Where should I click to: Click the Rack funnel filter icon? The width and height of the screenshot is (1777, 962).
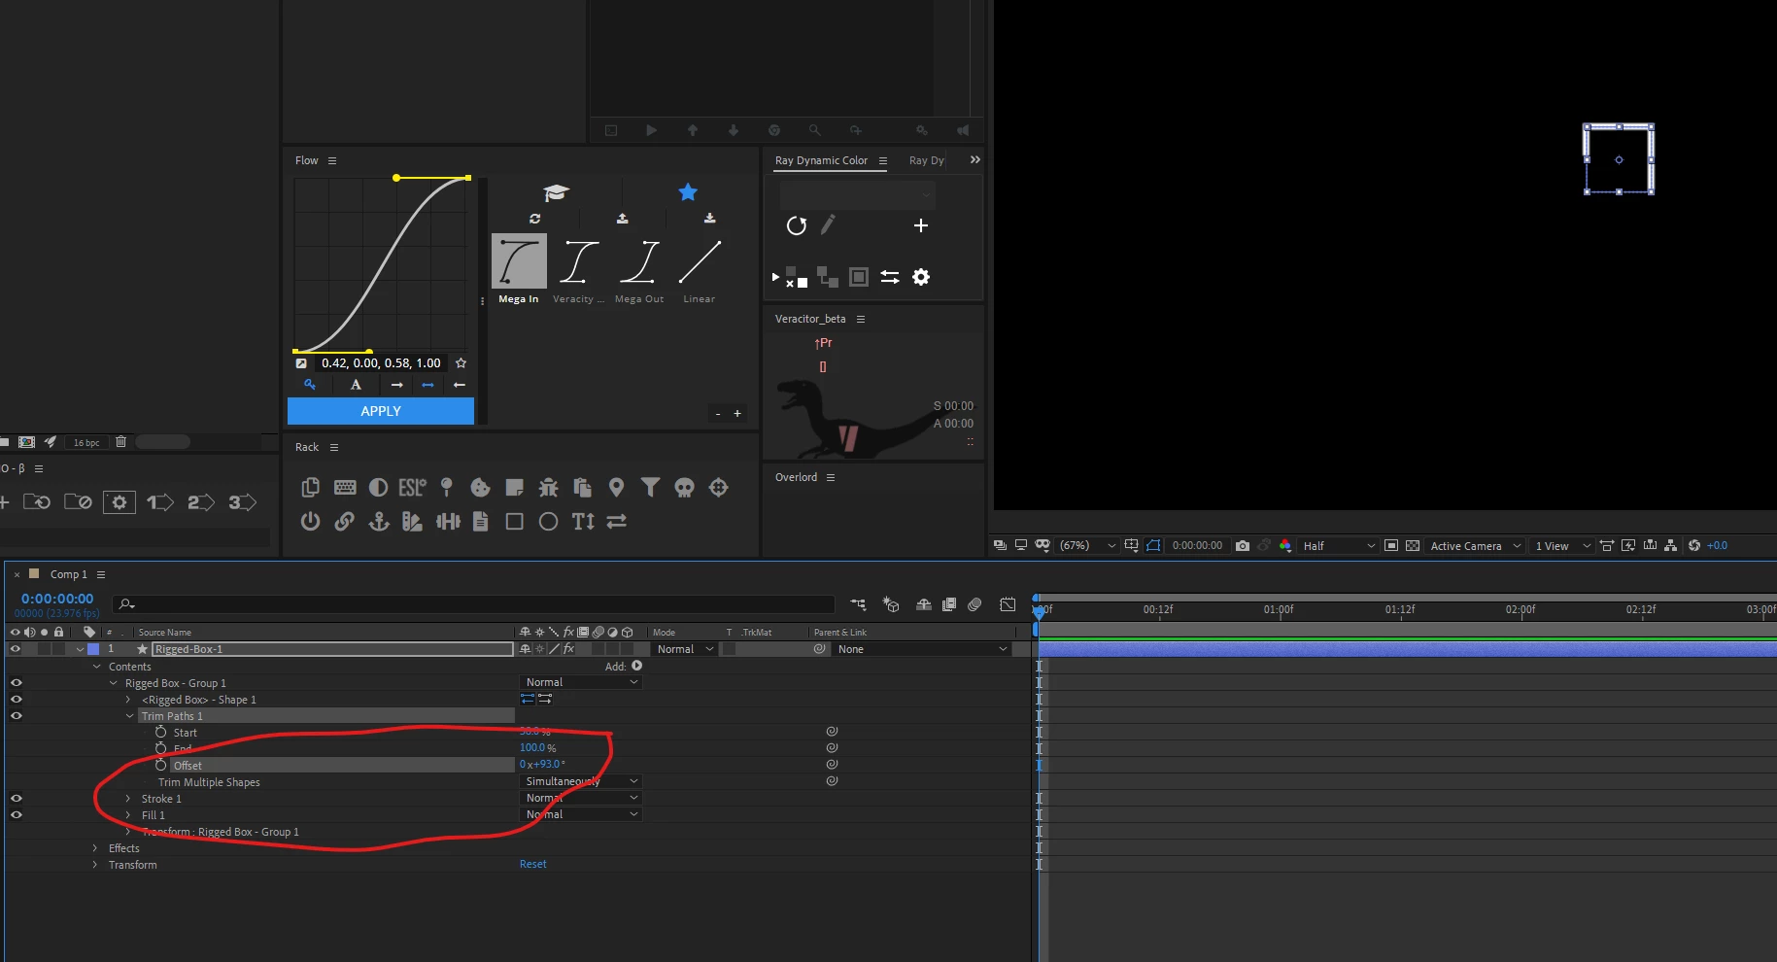coord(650,487)
